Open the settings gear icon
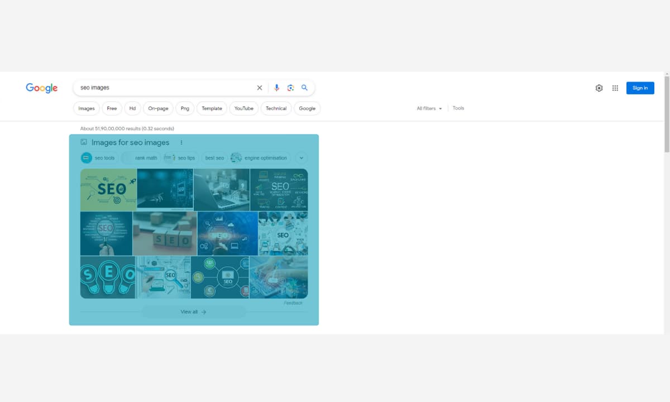The height and width of the screenshot is (402, 670). [x=599, y=88]
